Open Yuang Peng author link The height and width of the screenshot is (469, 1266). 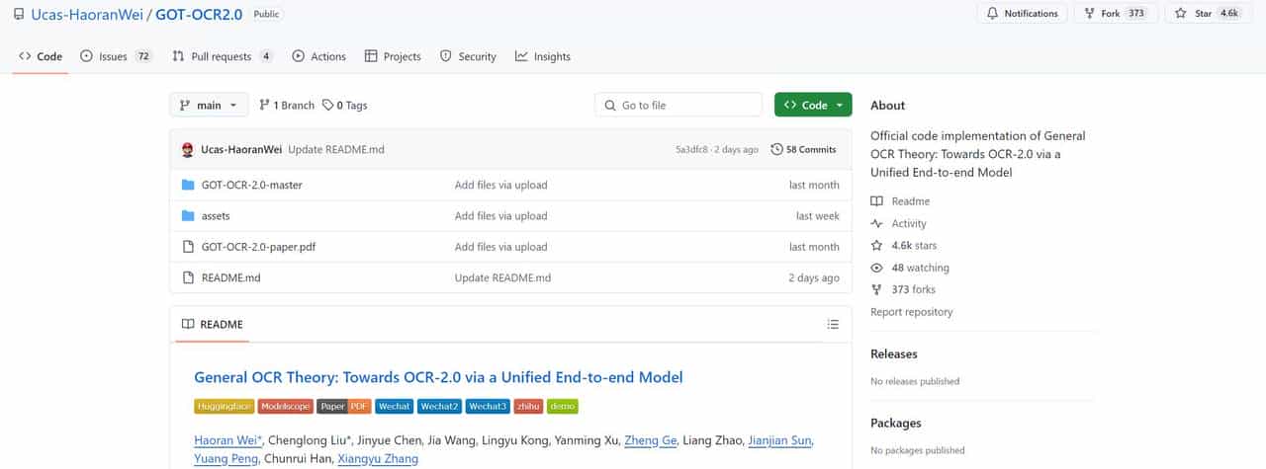(x=225, y=458)
